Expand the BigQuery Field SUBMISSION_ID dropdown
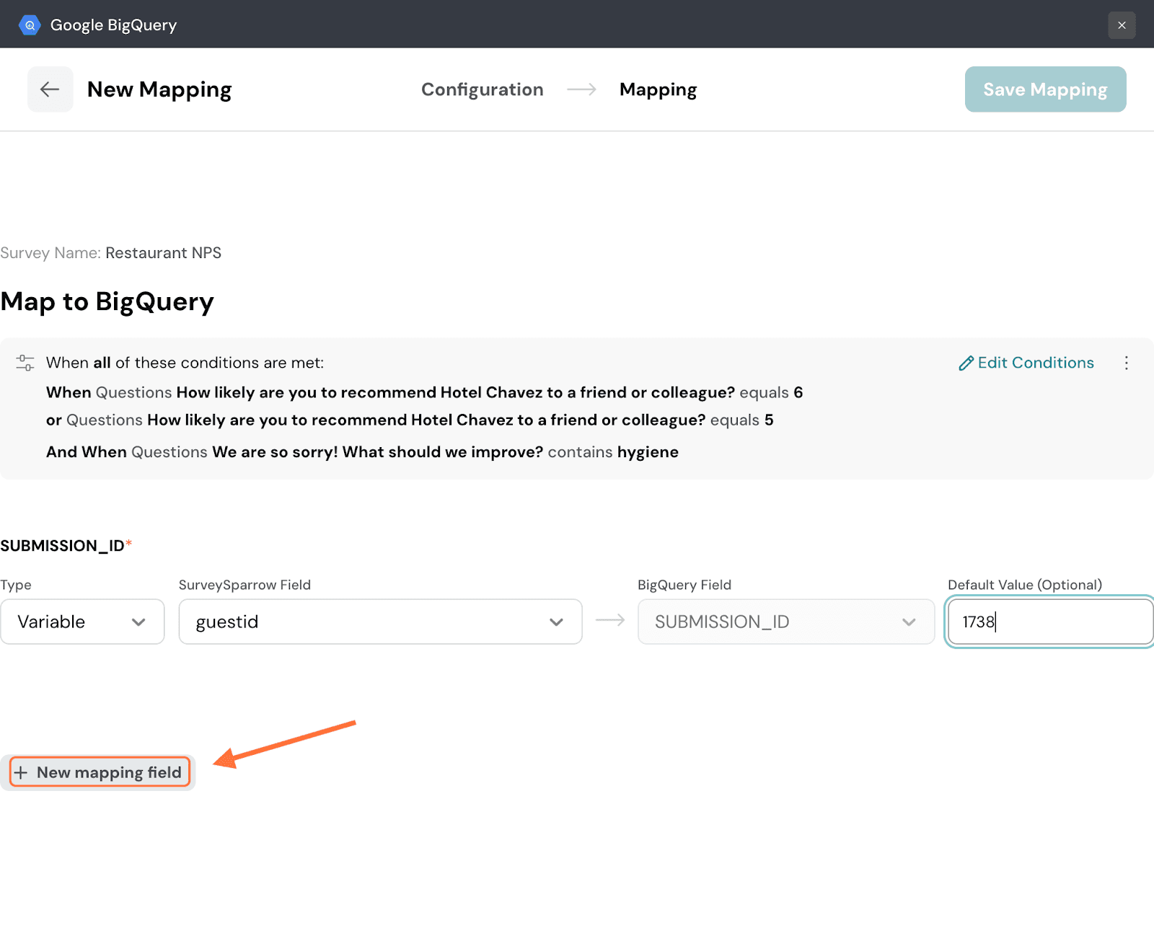 (785, 622)
